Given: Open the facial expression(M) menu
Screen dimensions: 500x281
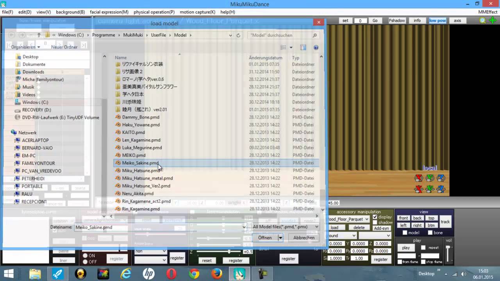Looking at the screenshot, I should point(109,12).
